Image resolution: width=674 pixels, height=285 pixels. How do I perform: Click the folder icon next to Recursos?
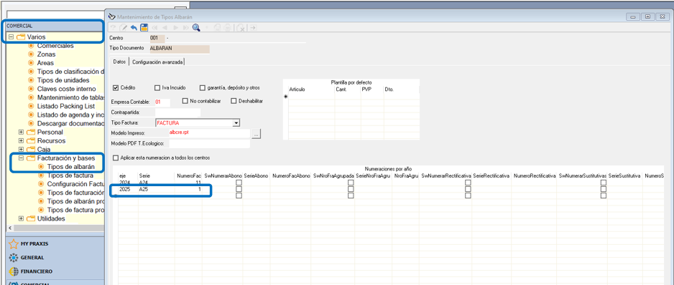[30, 140]
